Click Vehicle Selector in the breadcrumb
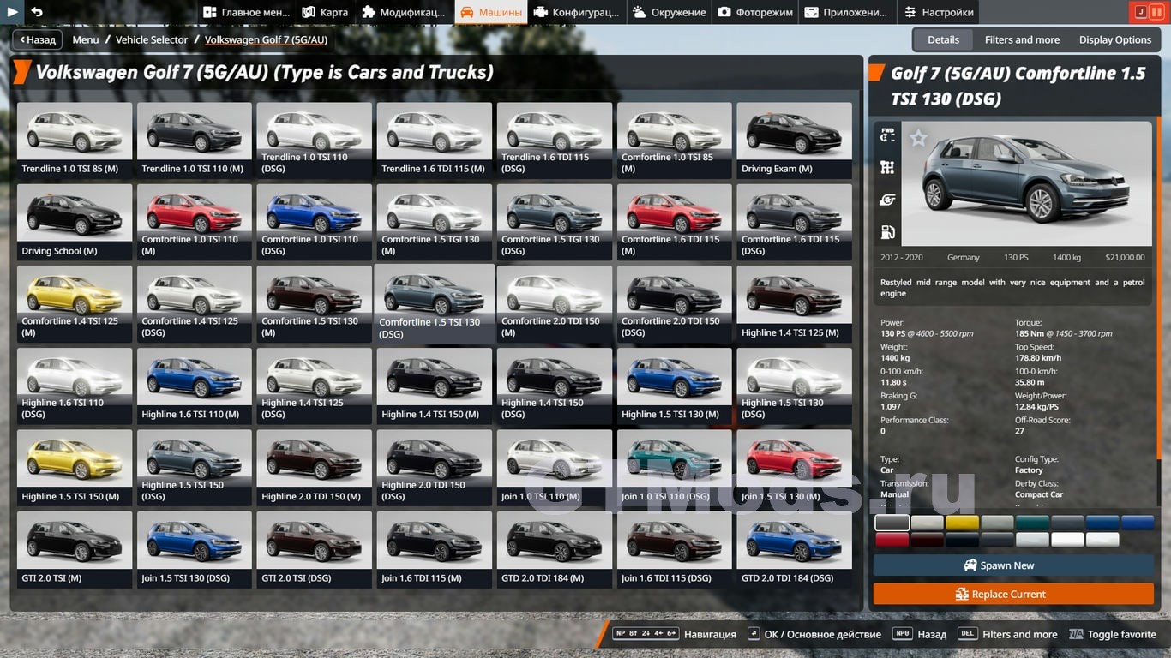This screenshot has width=1171, height=658. (x=152, y=39)
